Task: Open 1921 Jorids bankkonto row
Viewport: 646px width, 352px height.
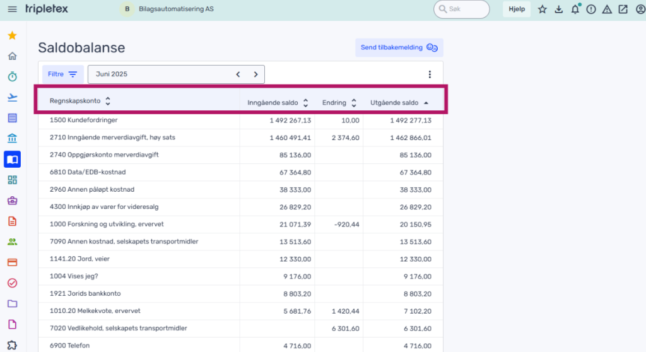Action: click(x=240, y=293)
